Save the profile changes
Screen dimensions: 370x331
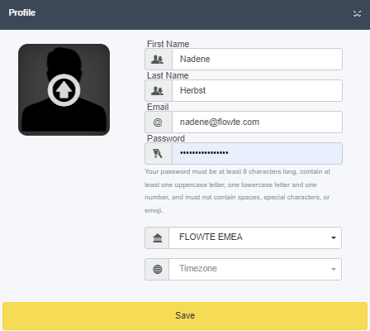coord(185,315)
